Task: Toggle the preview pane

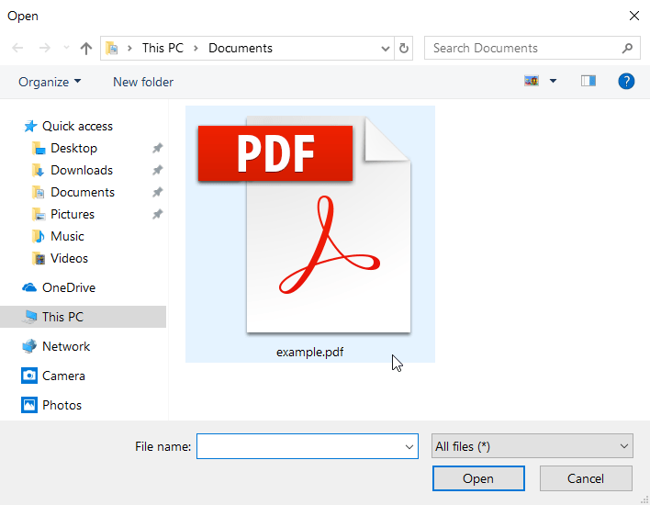Action: tap(588, 81)
